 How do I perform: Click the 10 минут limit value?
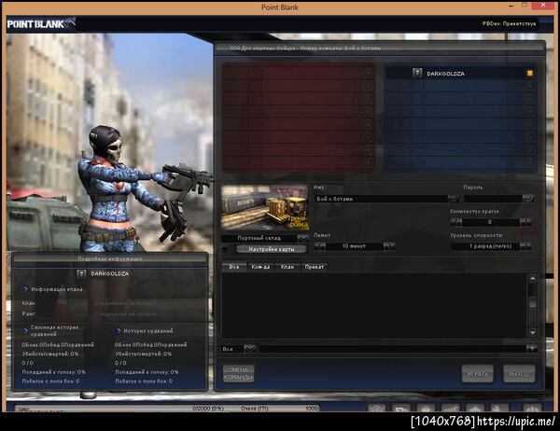tap(354, 246)
